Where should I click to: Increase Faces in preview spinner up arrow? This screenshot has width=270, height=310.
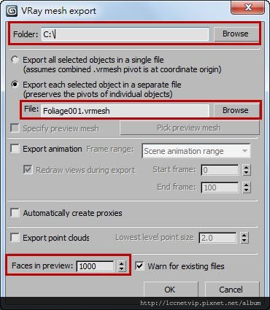[x=122, y=263]
